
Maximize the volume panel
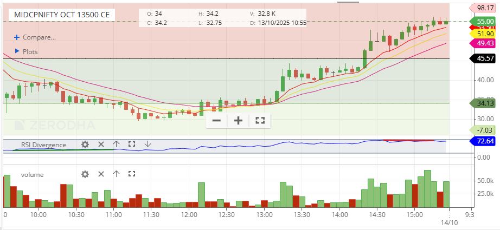[x=131, y=174]
